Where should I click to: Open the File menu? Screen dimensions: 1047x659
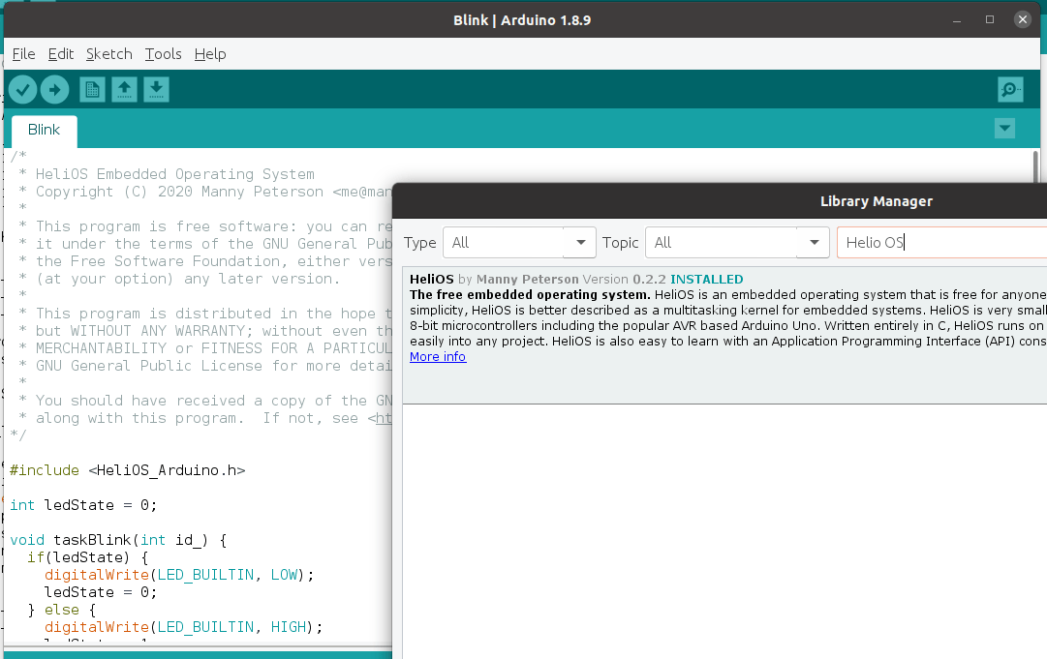click(23, 54)
